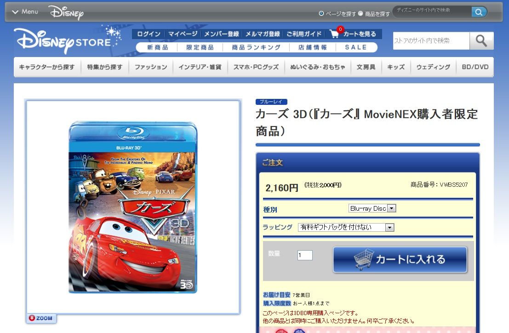Open the Disney Store logo homepage
This screenshot has height=333, width=509.
(x=68, y=40)
